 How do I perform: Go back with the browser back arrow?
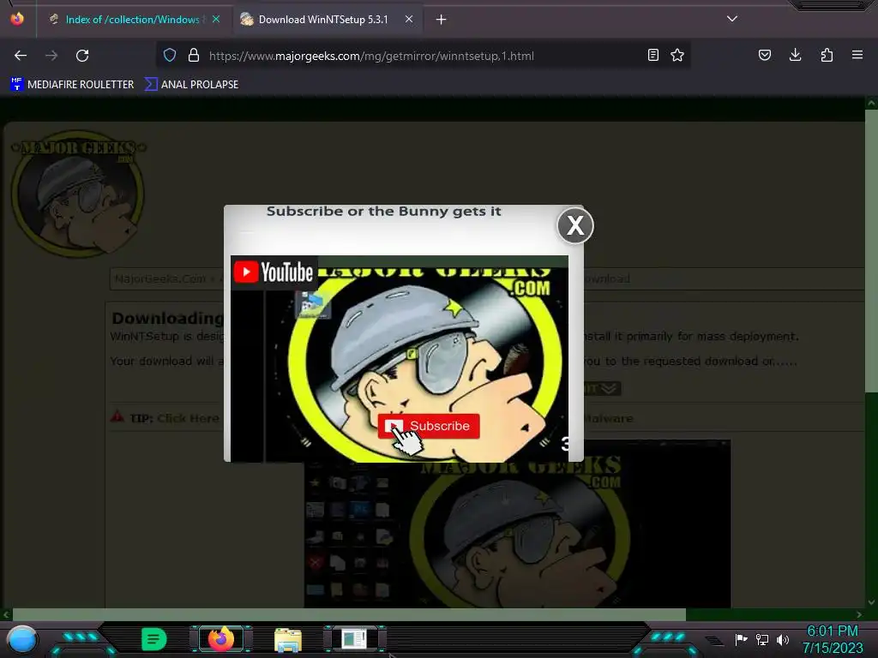click(21, 56)
